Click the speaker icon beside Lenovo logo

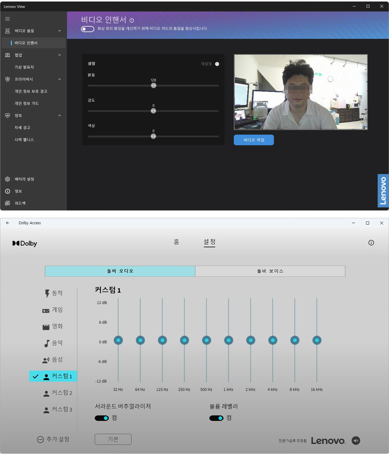pyautogui.click(x=356, y=441)
